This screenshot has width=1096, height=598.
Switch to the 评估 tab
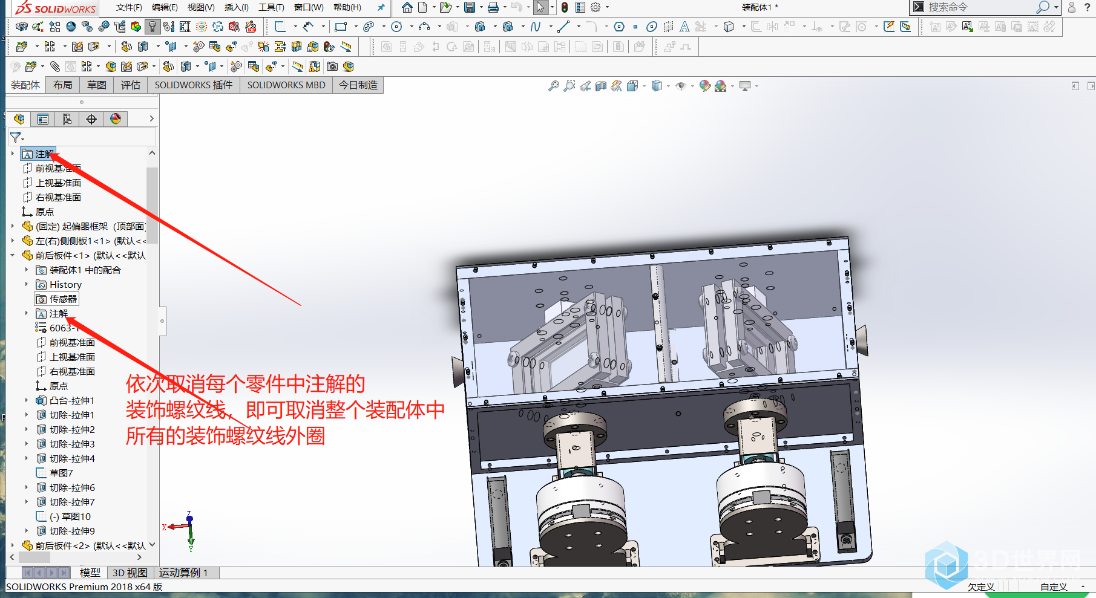tap(131, 85)
